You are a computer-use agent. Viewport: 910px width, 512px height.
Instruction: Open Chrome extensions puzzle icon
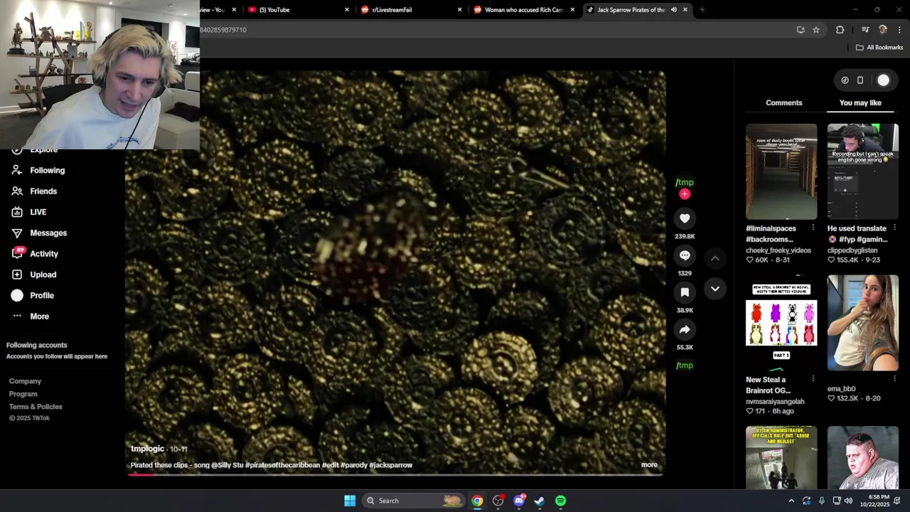[840, 30]
